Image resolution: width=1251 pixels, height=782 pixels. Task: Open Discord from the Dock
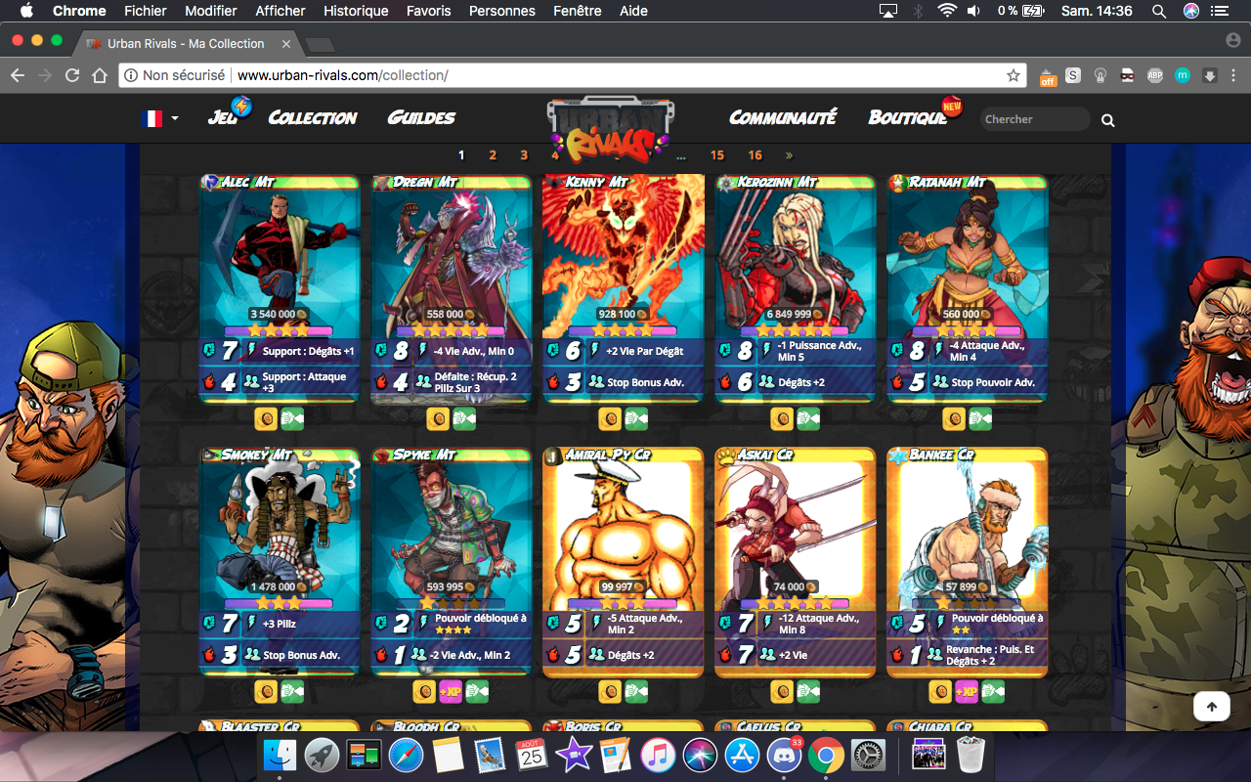click(784, 755)
